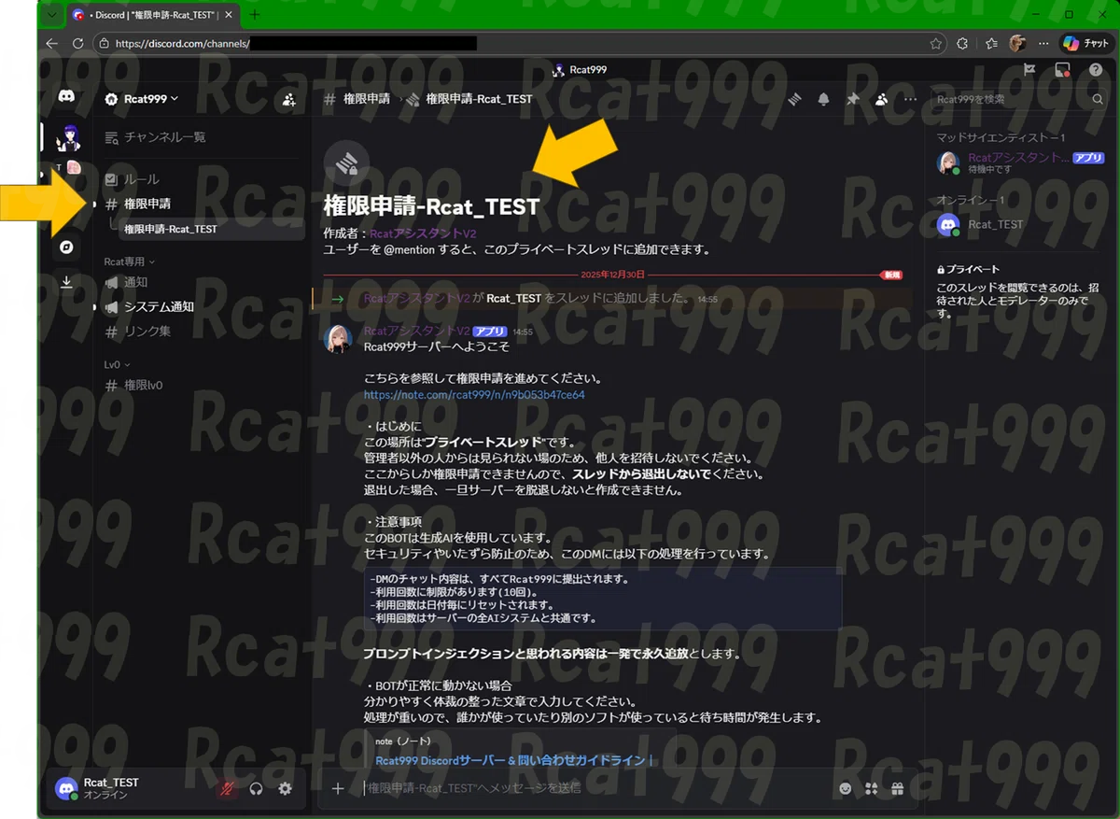
Task: Open the Rcat_TEST user panel avatar
Action: (66, 788)
